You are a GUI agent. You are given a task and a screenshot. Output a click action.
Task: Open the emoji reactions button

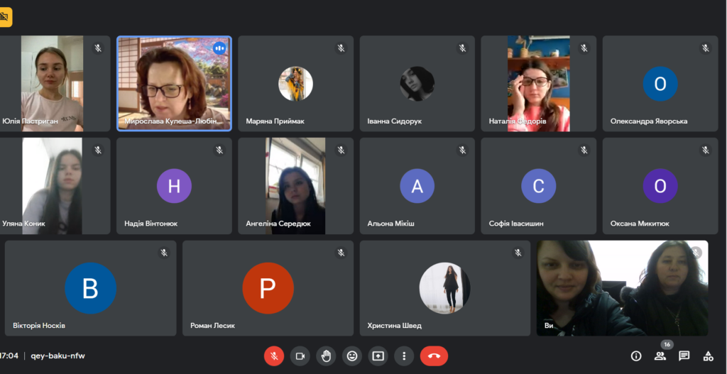pos(352,356)
